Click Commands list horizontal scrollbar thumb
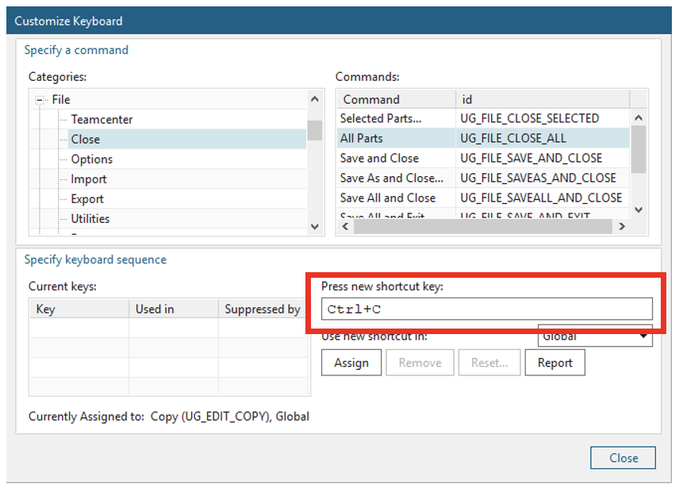The width and height of the screenshot is (679, 492). click(x=483, y=226)
